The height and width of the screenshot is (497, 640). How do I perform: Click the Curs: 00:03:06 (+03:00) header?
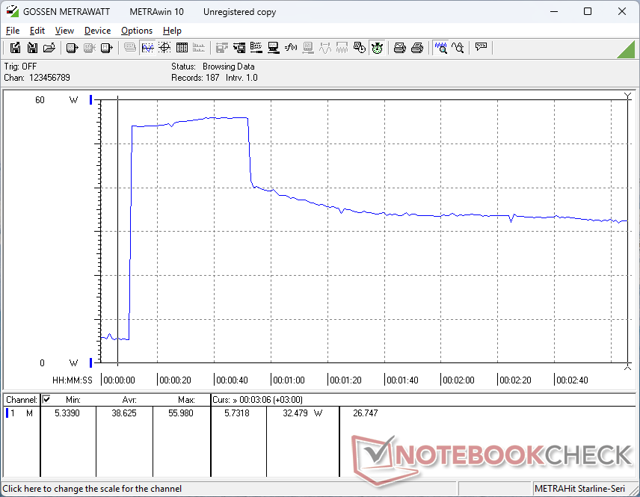257,400
